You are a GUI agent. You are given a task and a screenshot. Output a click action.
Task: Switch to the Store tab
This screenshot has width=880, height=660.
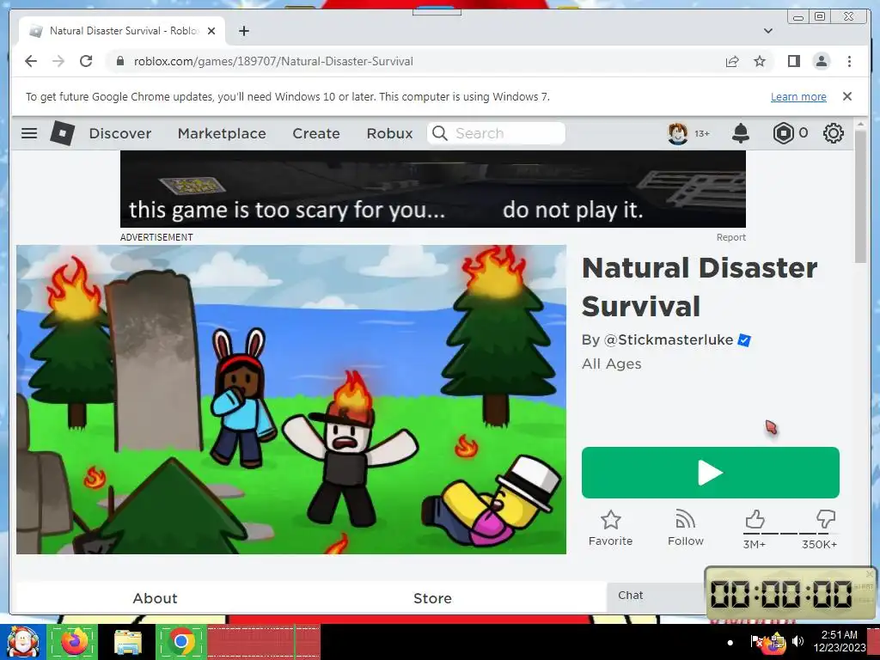point(432,598)
